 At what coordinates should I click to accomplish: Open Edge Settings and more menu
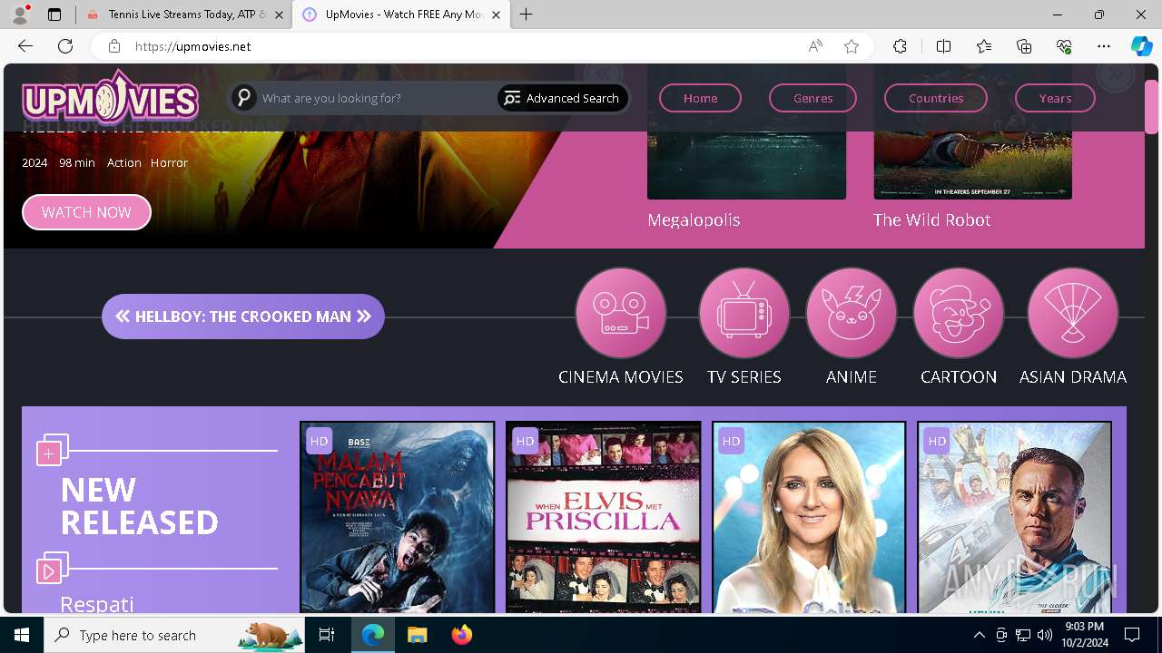tap(1104, 46)
